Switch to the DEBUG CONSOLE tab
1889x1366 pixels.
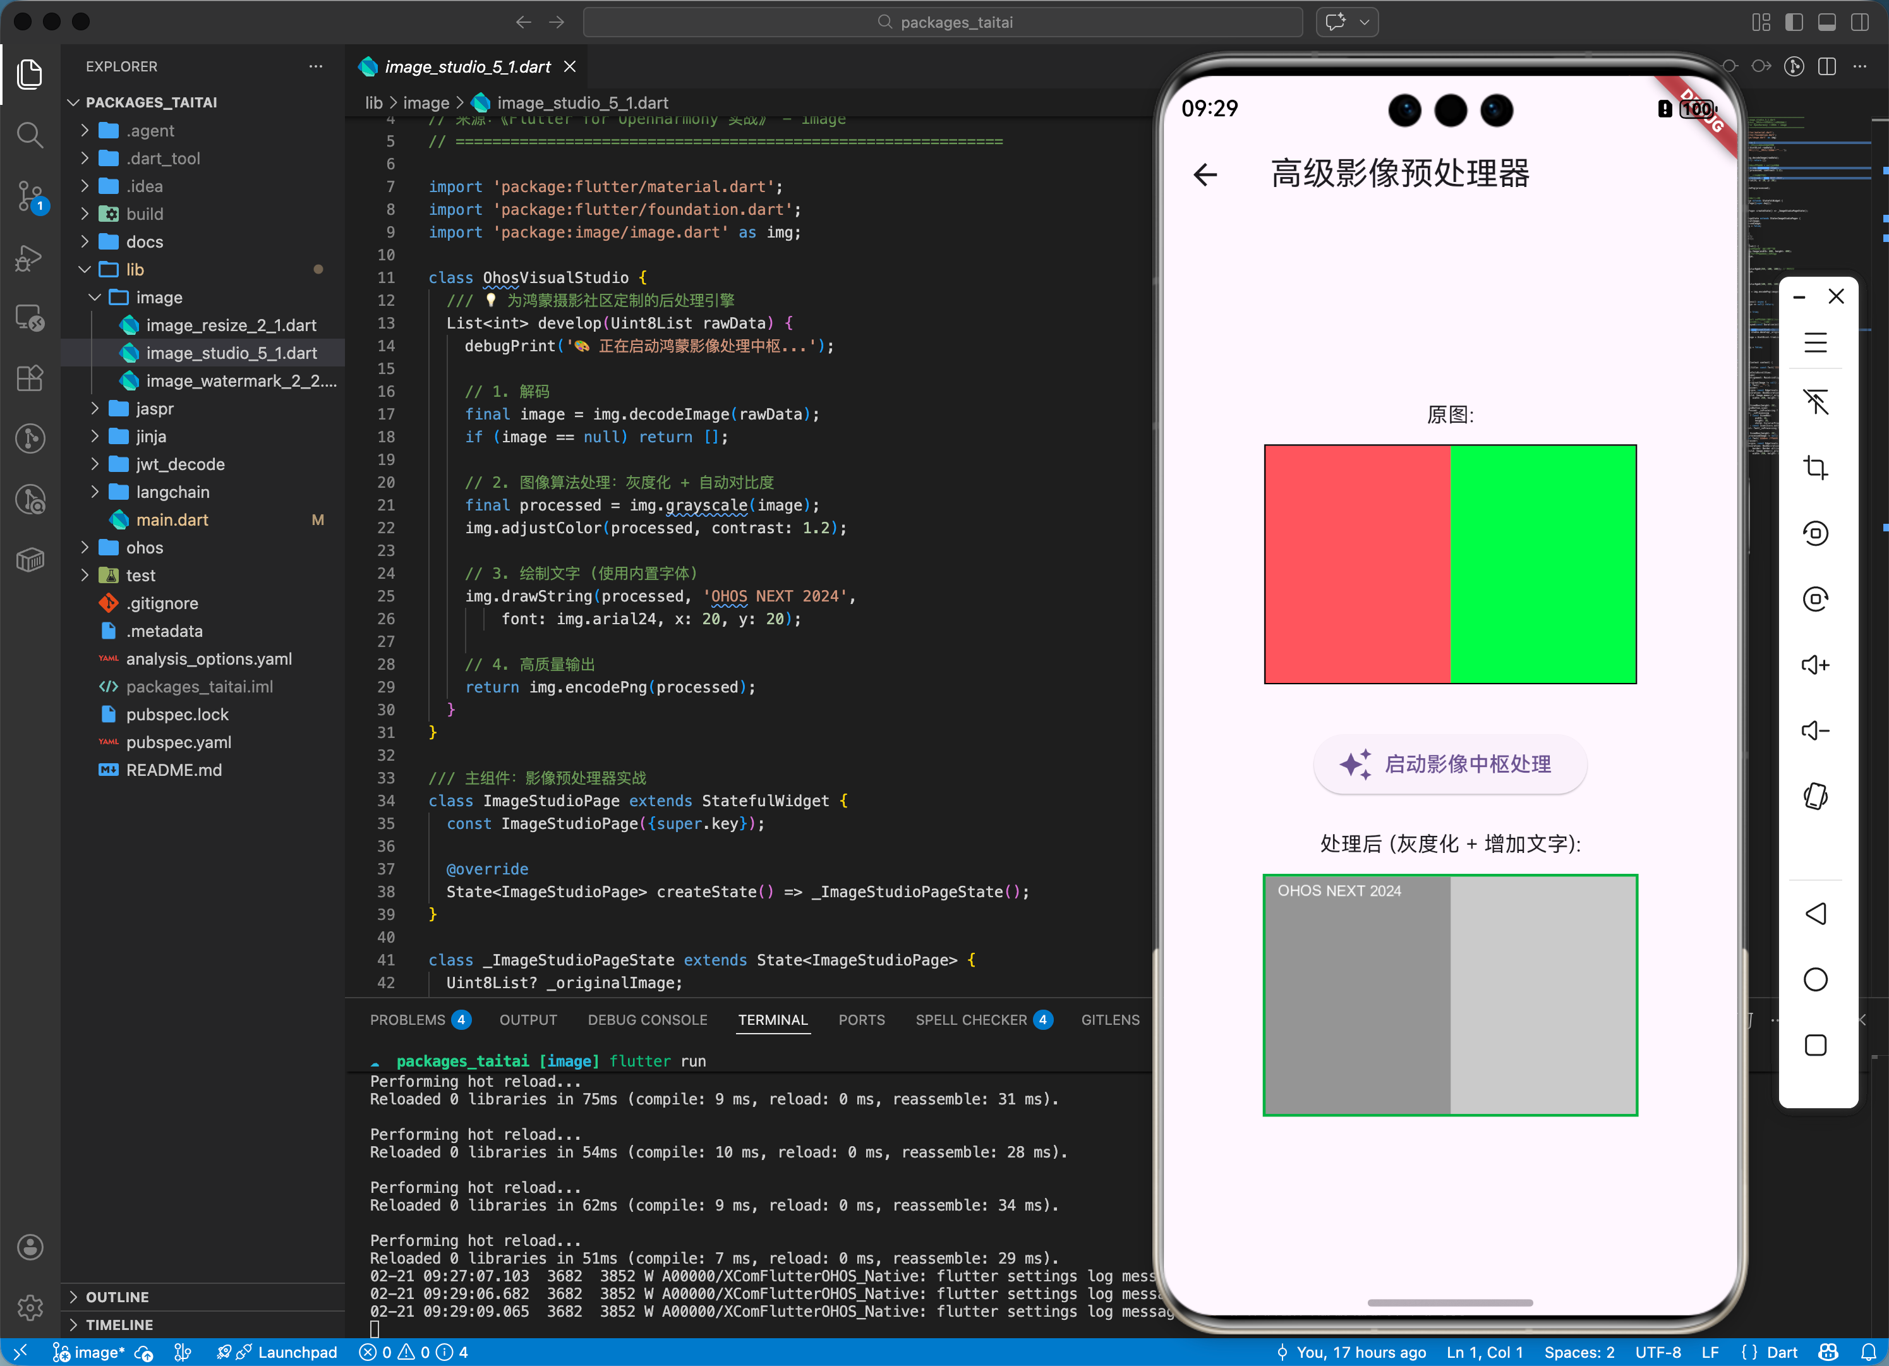[647, 1020]
